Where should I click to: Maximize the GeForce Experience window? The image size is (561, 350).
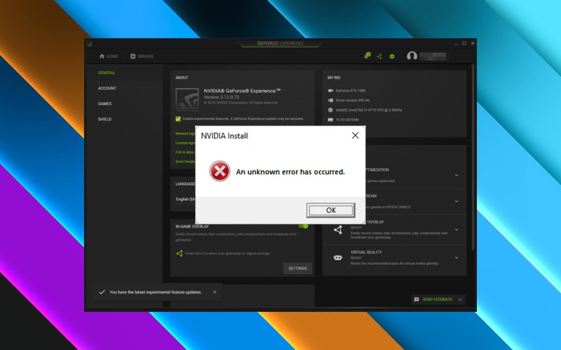pos(464,43)
